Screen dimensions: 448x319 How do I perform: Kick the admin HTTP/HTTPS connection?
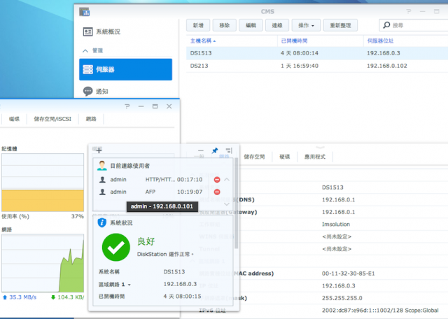click(217, 180)
